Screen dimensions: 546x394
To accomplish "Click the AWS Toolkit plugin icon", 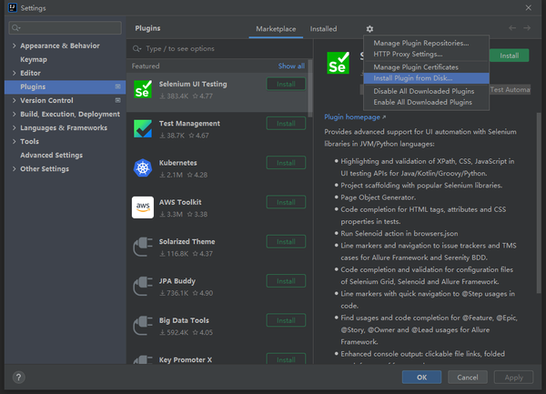I will [x=142, y=207].
